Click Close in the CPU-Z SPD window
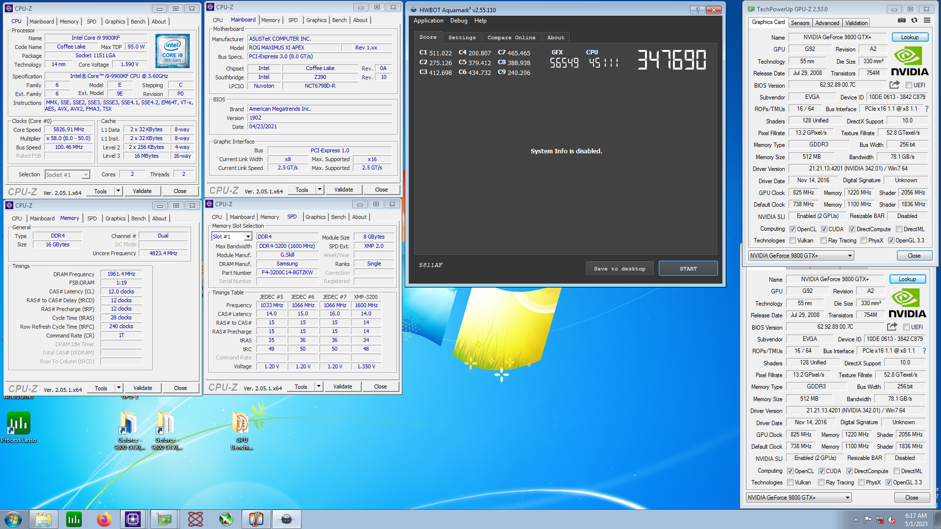 (x=380, y=386)
